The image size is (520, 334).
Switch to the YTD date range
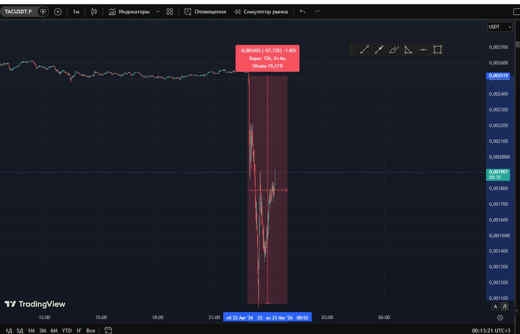(67, 330)
